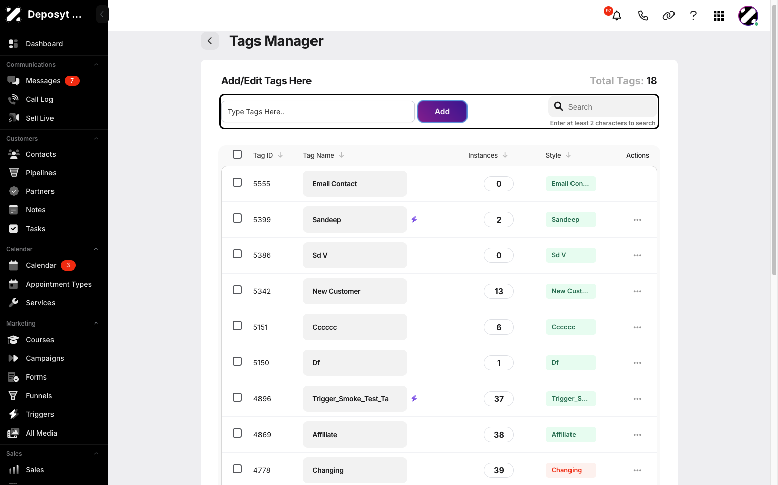Viewport: 778px width, 485px height.
Task: Click the lightning icon beside Trigger_Smoke_Test_Ta
Action: (x=414, y=399)
